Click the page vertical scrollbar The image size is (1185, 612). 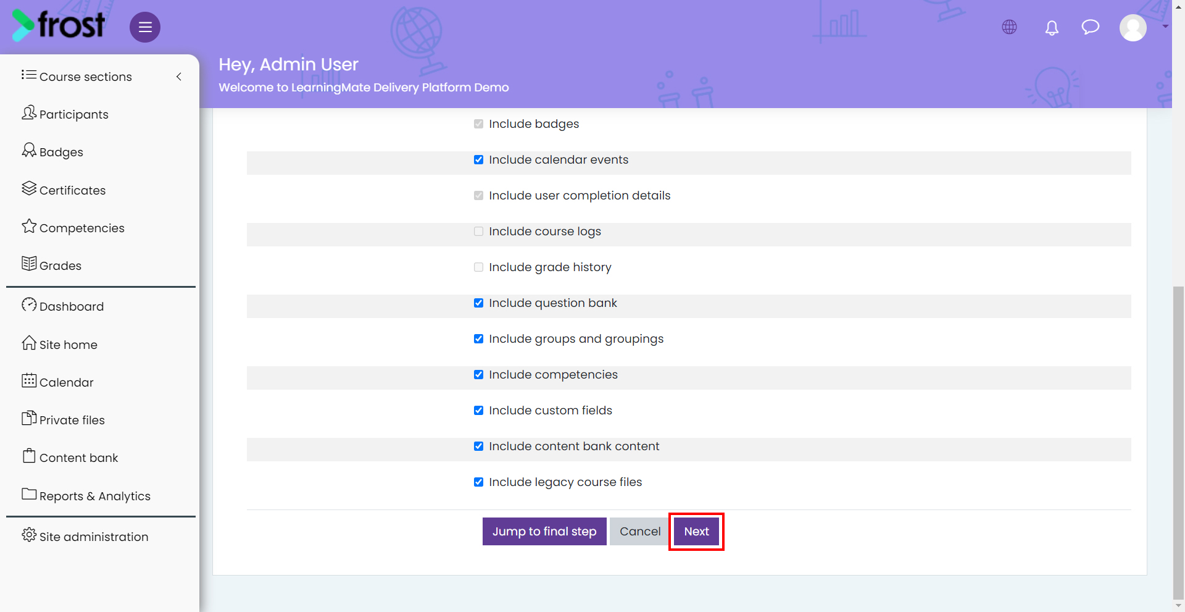click(1178, 442)
